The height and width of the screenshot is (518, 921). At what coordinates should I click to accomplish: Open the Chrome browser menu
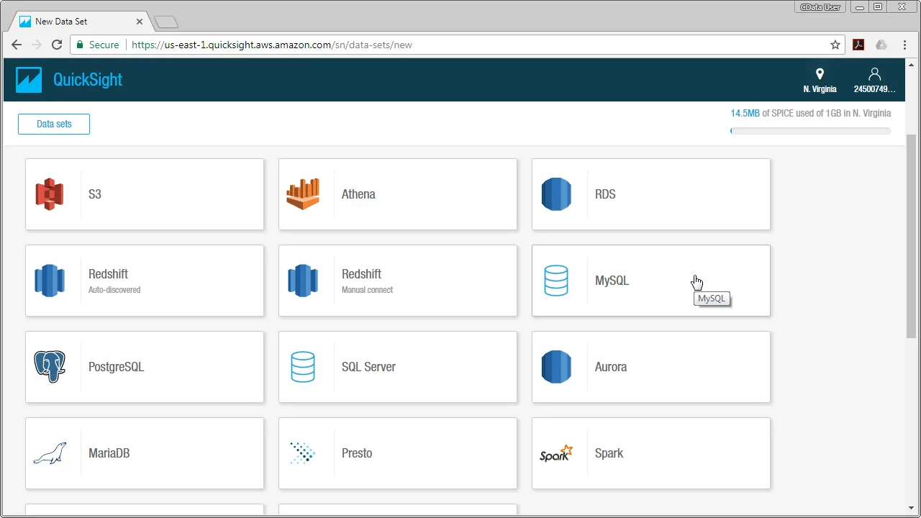pyautogui.click(x=904, y=45)
